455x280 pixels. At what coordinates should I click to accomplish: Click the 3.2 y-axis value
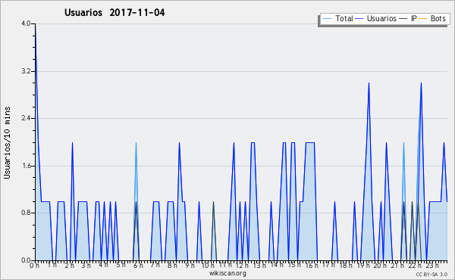26,71
